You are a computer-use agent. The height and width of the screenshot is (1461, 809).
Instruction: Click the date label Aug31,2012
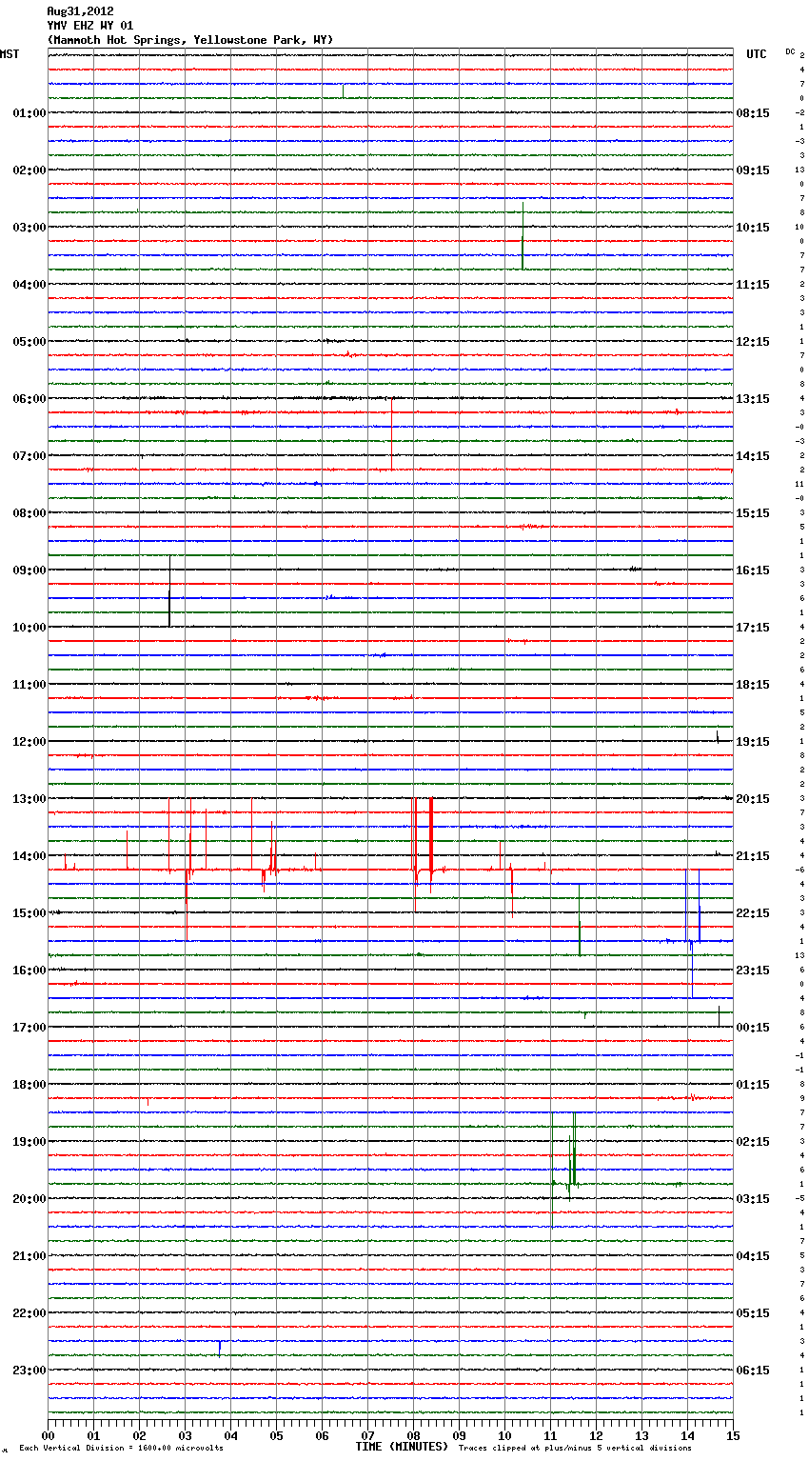coord(80,11)
